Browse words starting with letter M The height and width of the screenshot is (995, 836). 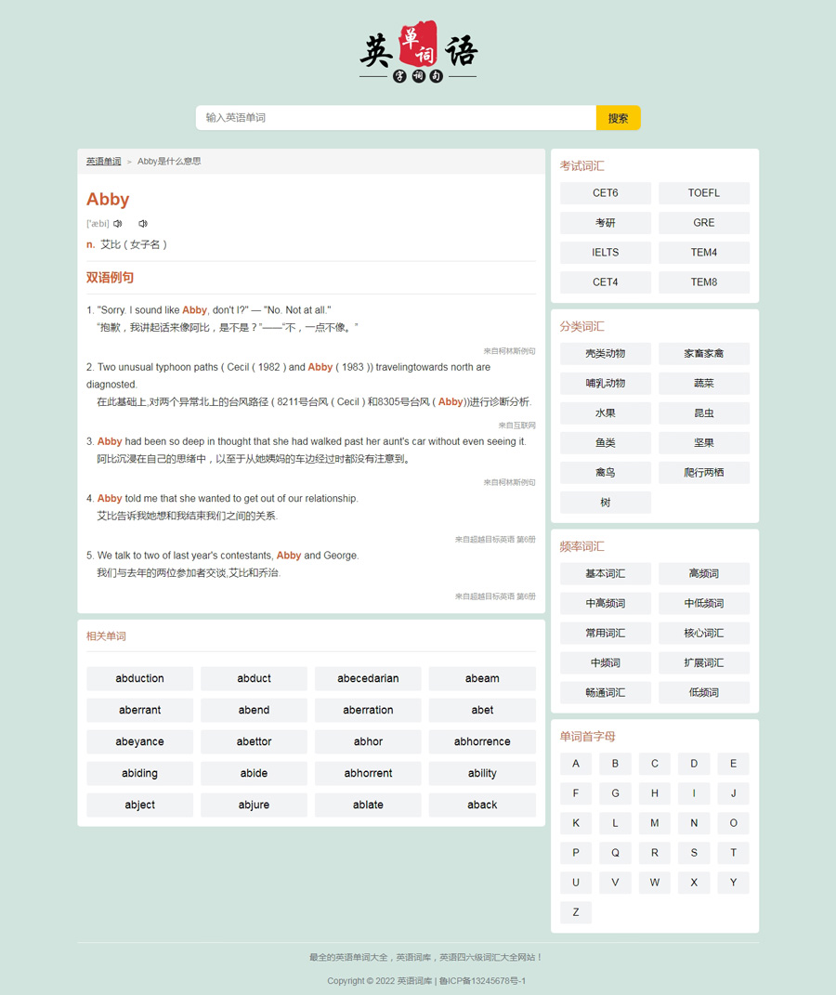click(x=654, y=823)
